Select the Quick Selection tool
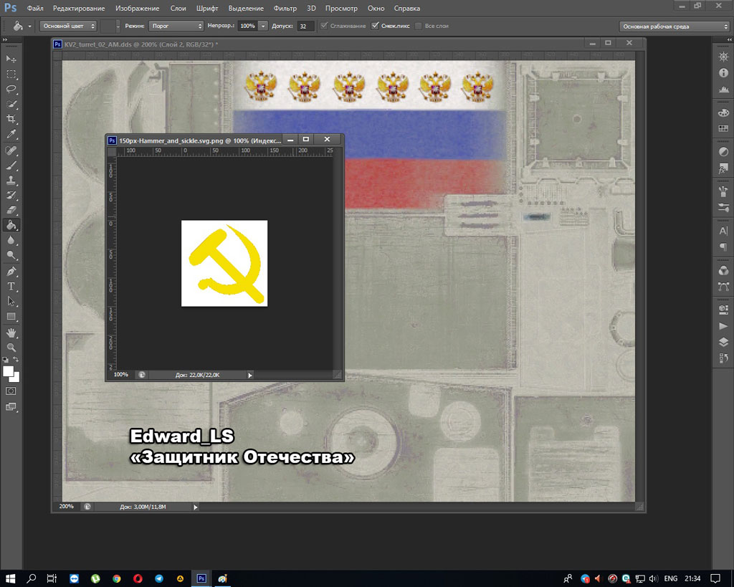This screenshot has height=587, width=734. coord(11,104)
